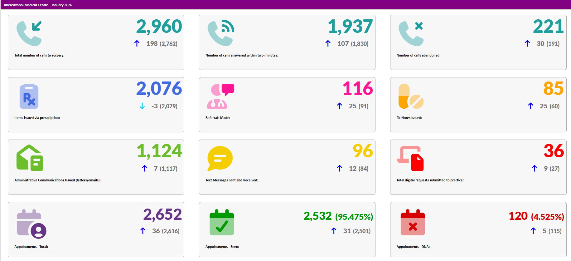
Task: Click the incoming calls phone icon
Action: pyautogui.click(x=29, y=33)
